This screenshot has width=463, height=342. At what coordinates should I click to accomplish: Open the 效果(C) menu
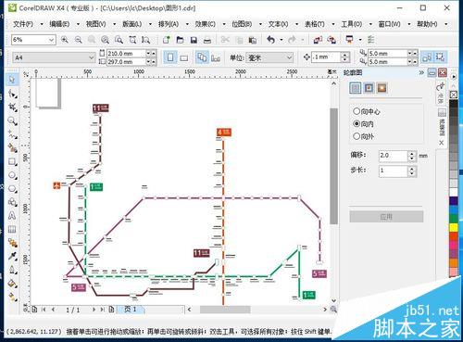[x=206, y=24]
